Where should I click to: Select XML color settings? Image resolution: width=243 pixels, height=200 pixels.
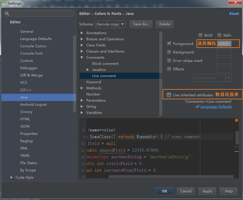click(x=24, y=148)
